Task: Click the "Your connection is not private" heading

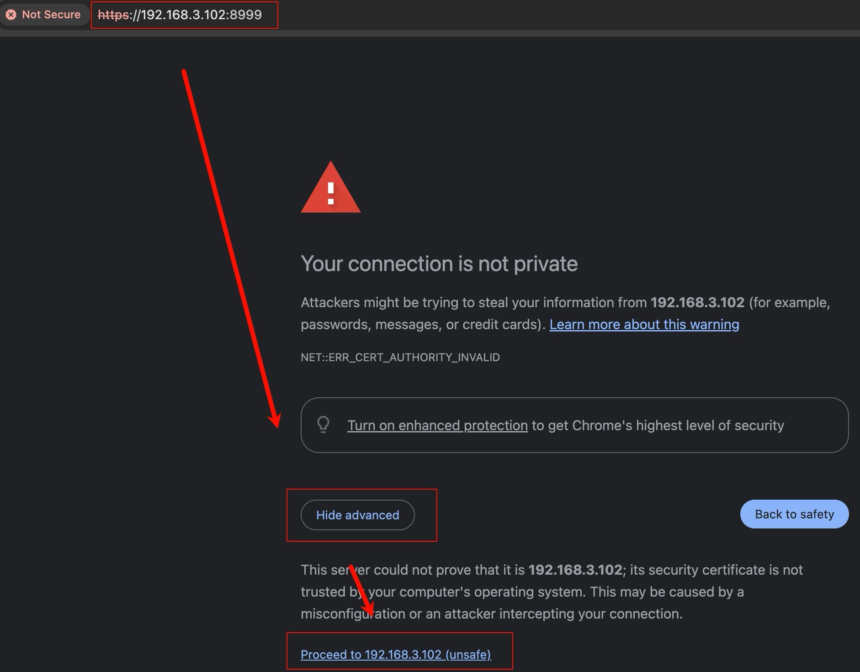Action: pos(439,264)
